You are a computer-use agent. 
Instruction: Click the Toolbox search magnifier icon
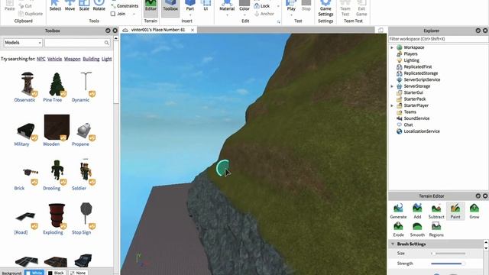(107, 43)
